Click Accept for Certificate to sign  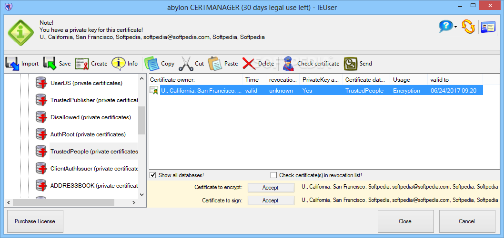(271, 200)
